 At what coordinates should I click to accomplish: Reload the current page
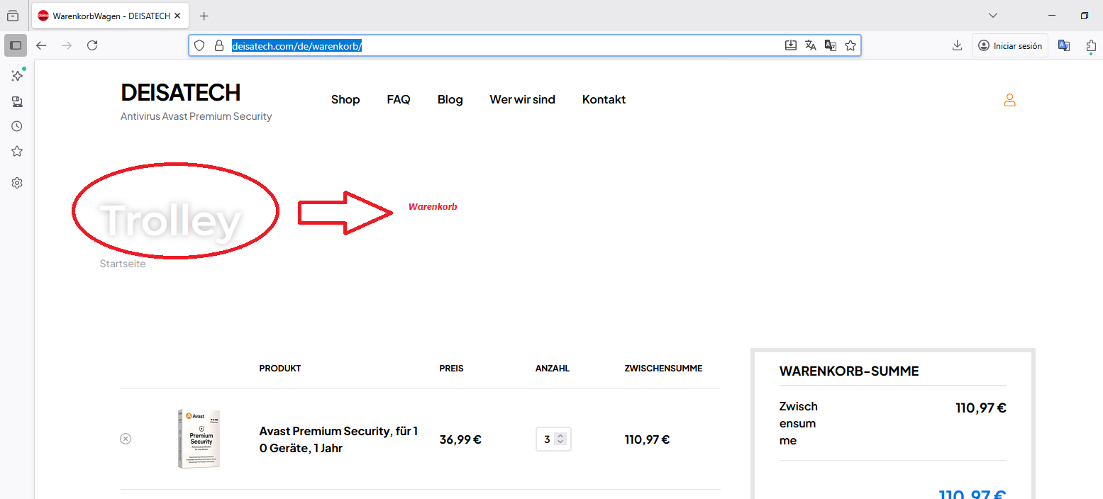click(92, 45)
